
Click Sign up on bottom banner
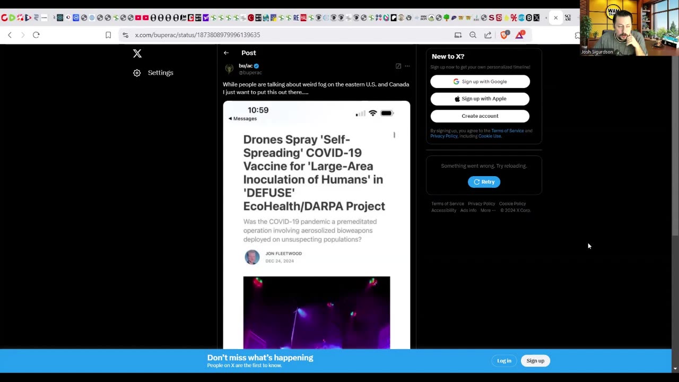(535, 361)
